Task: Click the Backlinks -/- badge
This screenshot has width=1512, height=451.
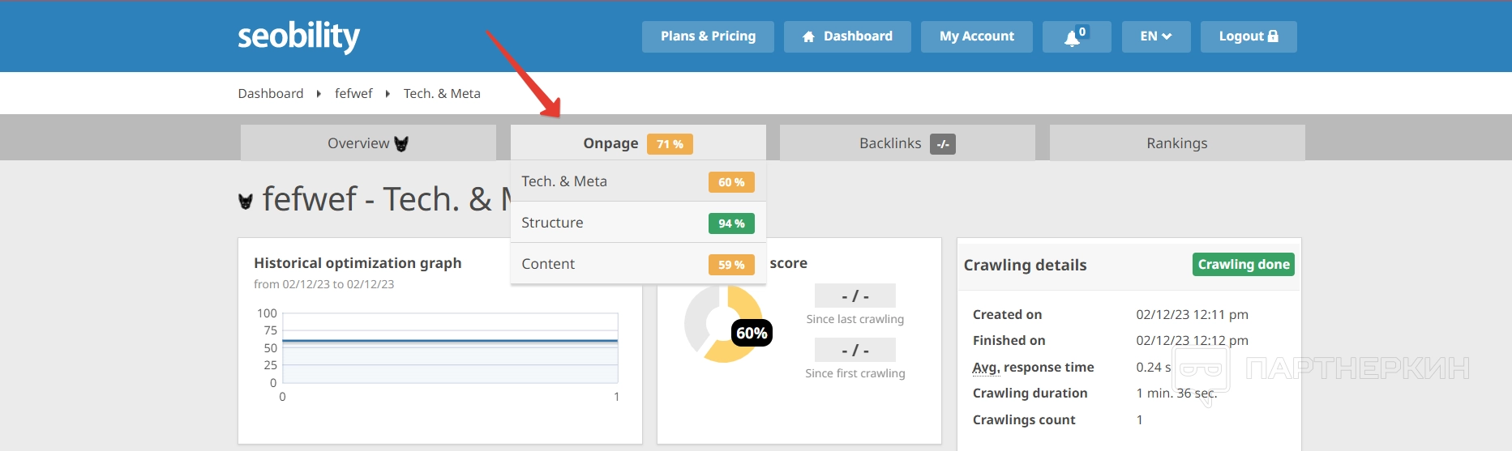Action: (942, 144)
